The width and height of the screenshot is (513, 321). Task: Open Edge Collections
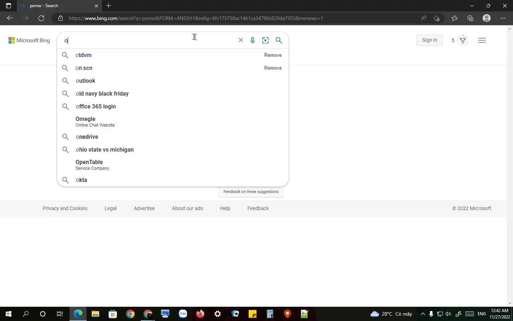point(470,18)
